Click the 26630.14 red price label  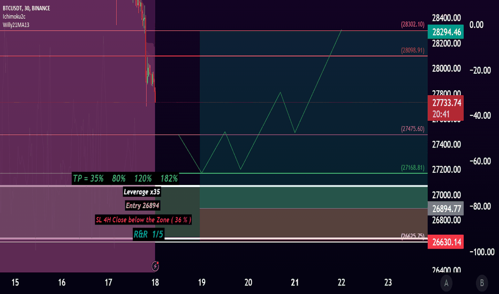(445, 242)
